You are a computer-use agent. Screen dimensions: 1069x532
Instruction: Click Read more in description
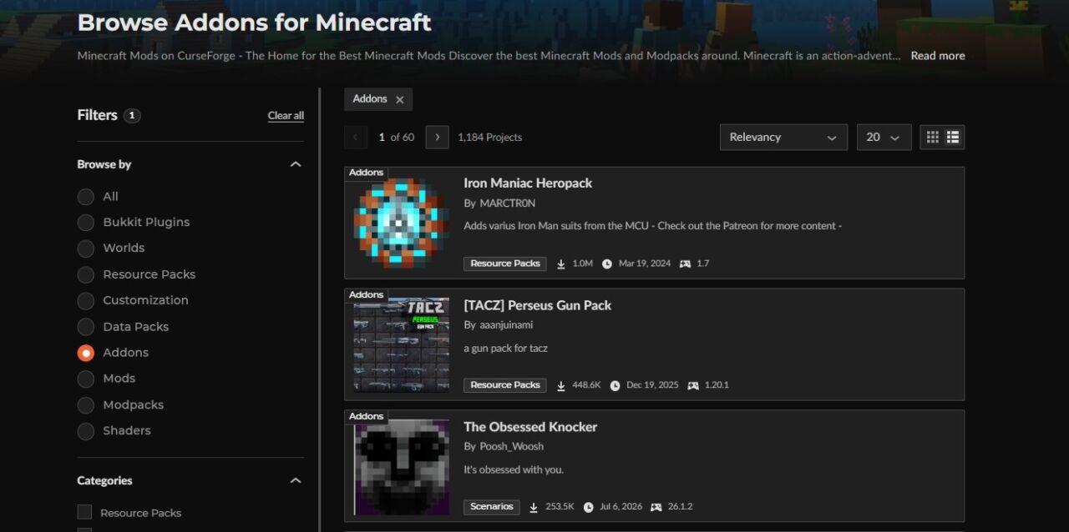point(938,56)
